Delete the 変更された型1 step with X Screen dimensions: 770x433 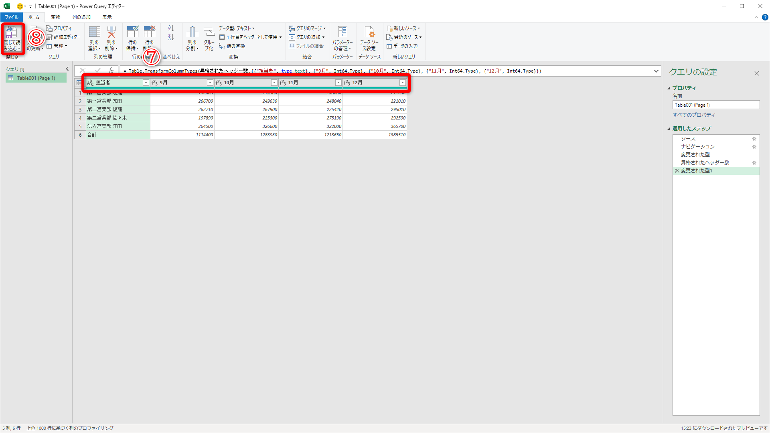click(x=677, y=171)
